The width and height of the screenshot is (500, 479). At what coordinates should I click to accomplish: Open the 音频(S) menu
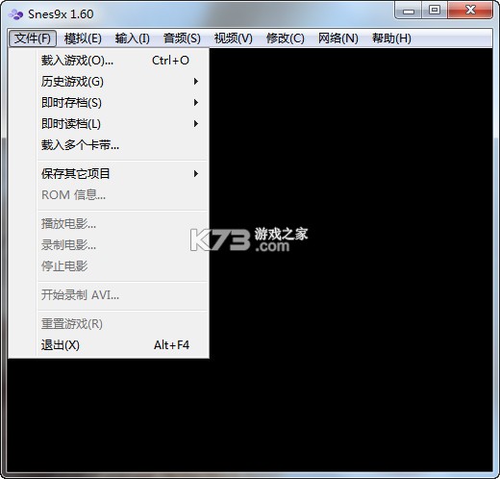click(182, 38)
